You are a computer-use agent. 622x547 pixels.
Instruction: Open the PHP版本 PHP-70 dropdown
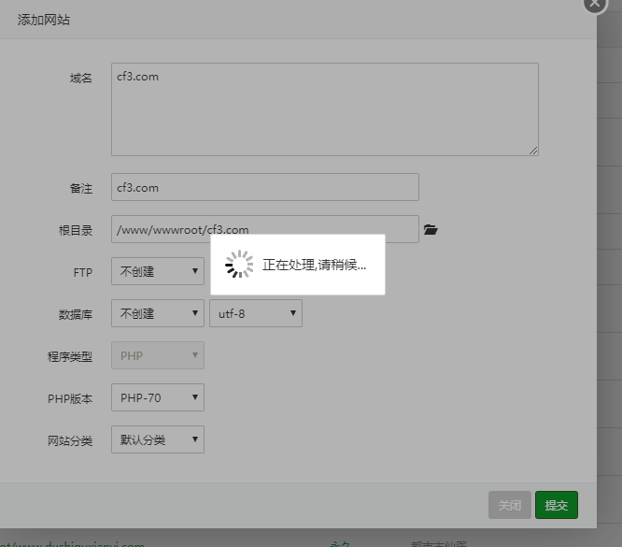tap(158, 397)
